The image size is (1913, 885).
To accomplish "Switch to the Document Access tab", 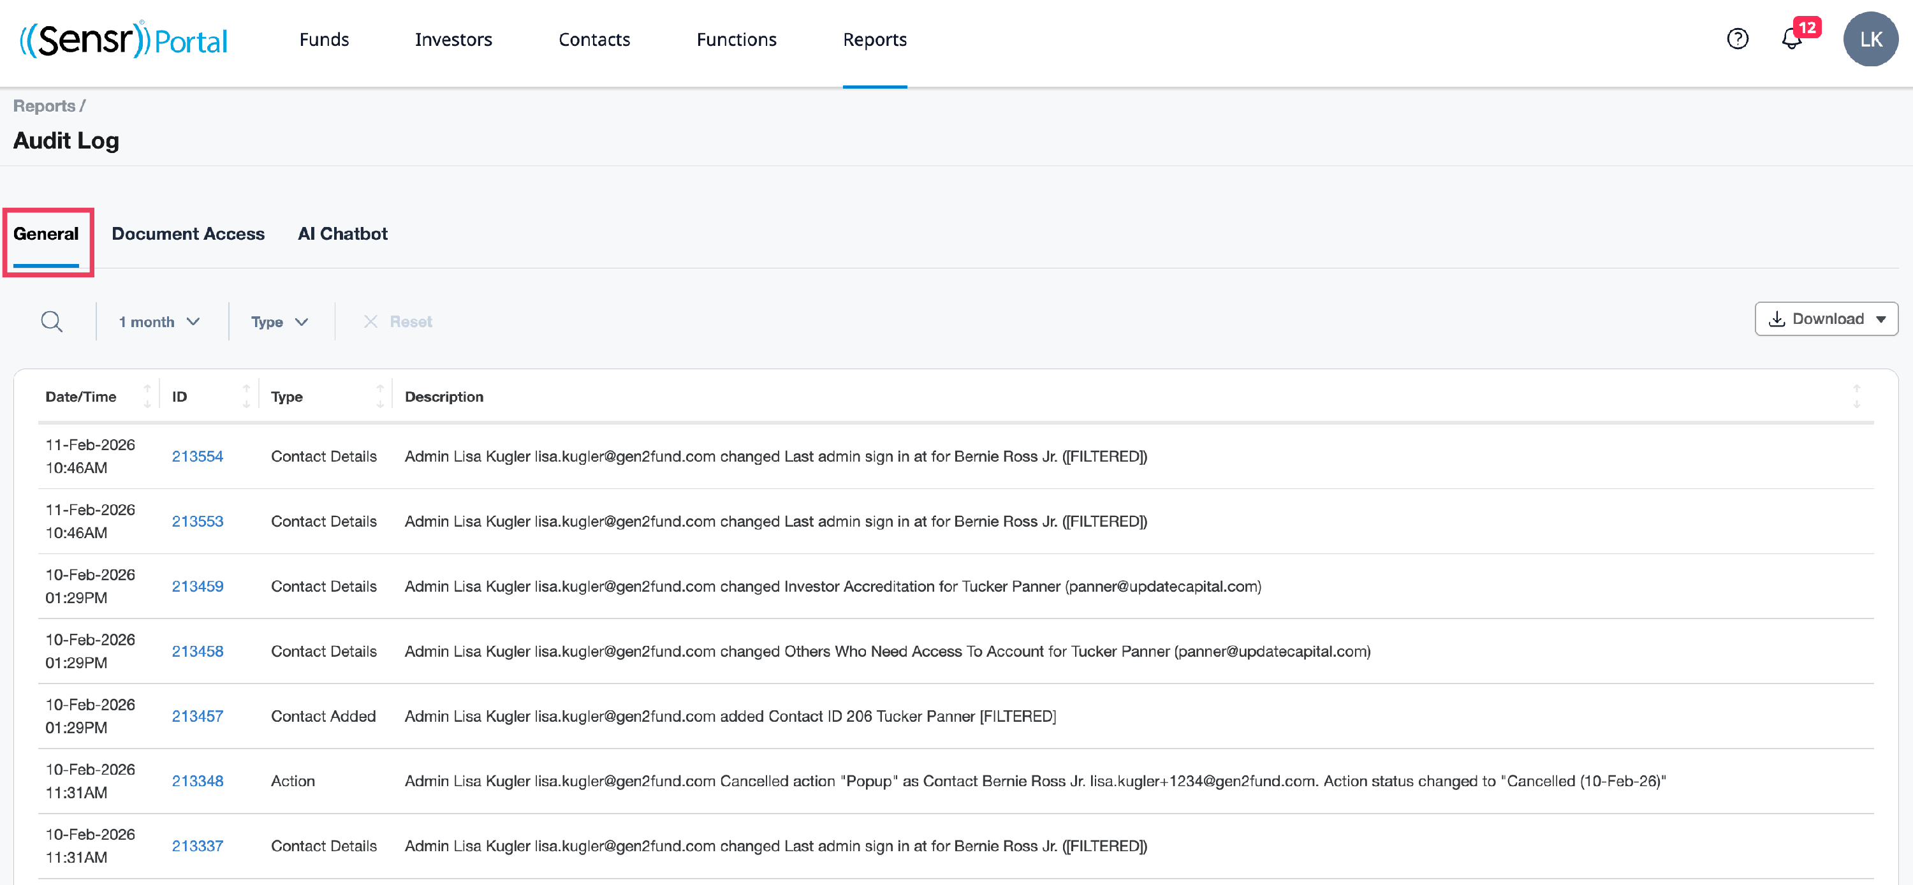I will [x=188, y=234].
